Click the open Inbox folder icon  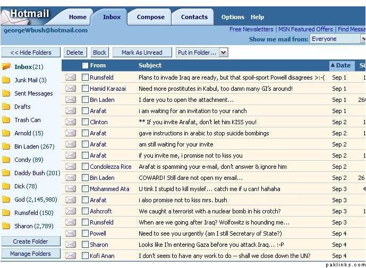tap(6, 67)
